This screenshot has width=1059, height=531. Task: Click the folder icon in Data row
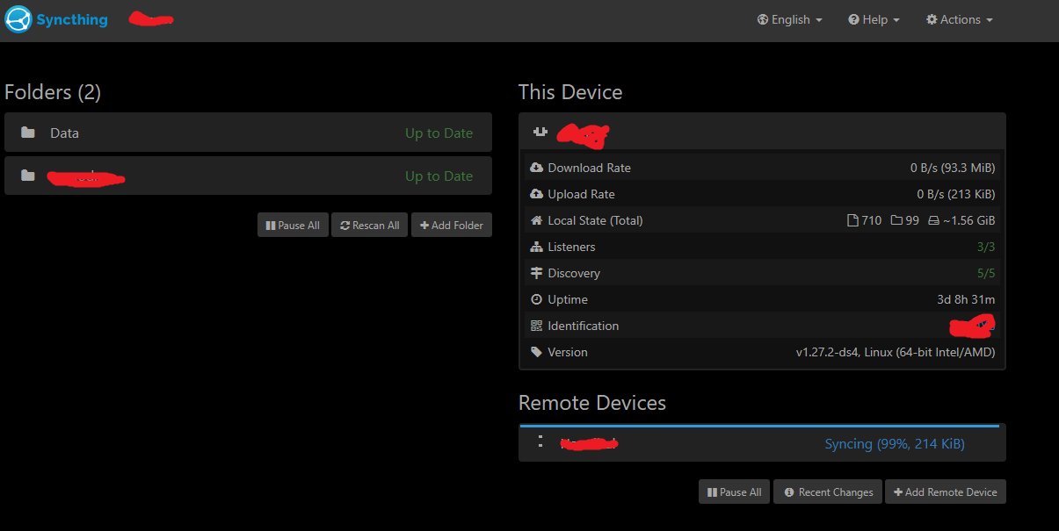click(28, 133)
